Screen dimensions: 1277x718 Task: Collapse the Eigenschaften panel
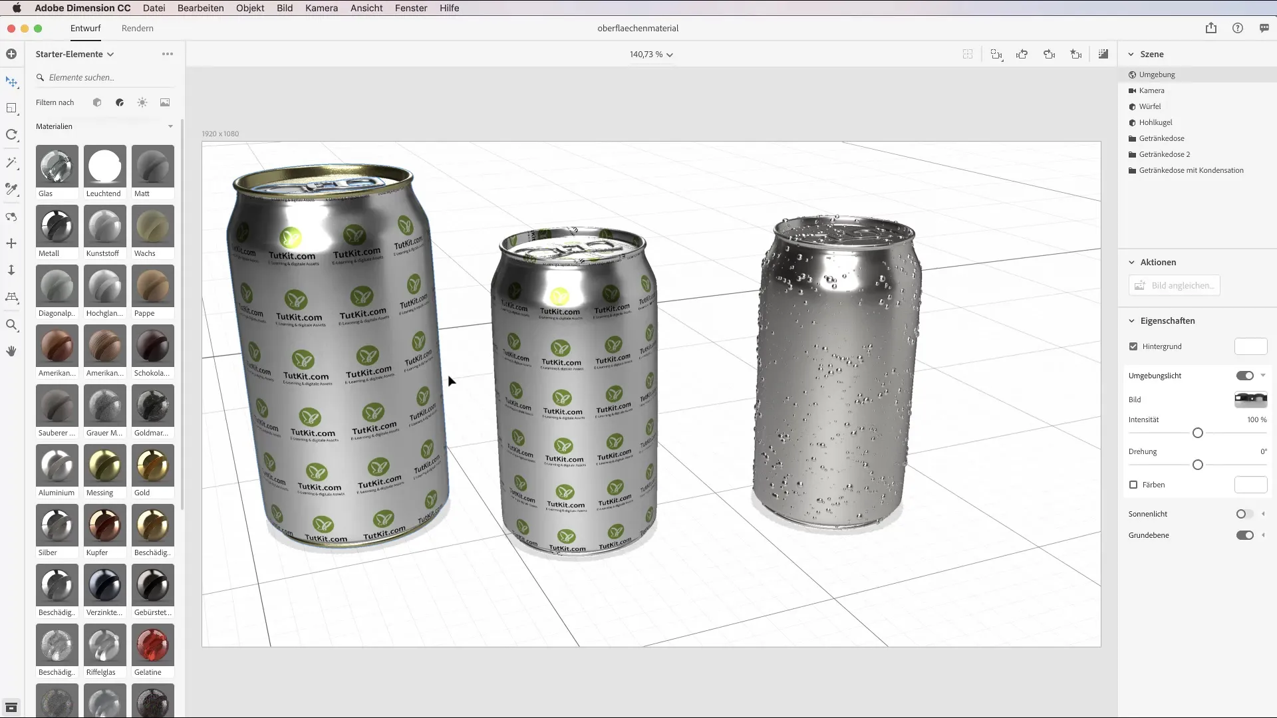(1131, 320)
